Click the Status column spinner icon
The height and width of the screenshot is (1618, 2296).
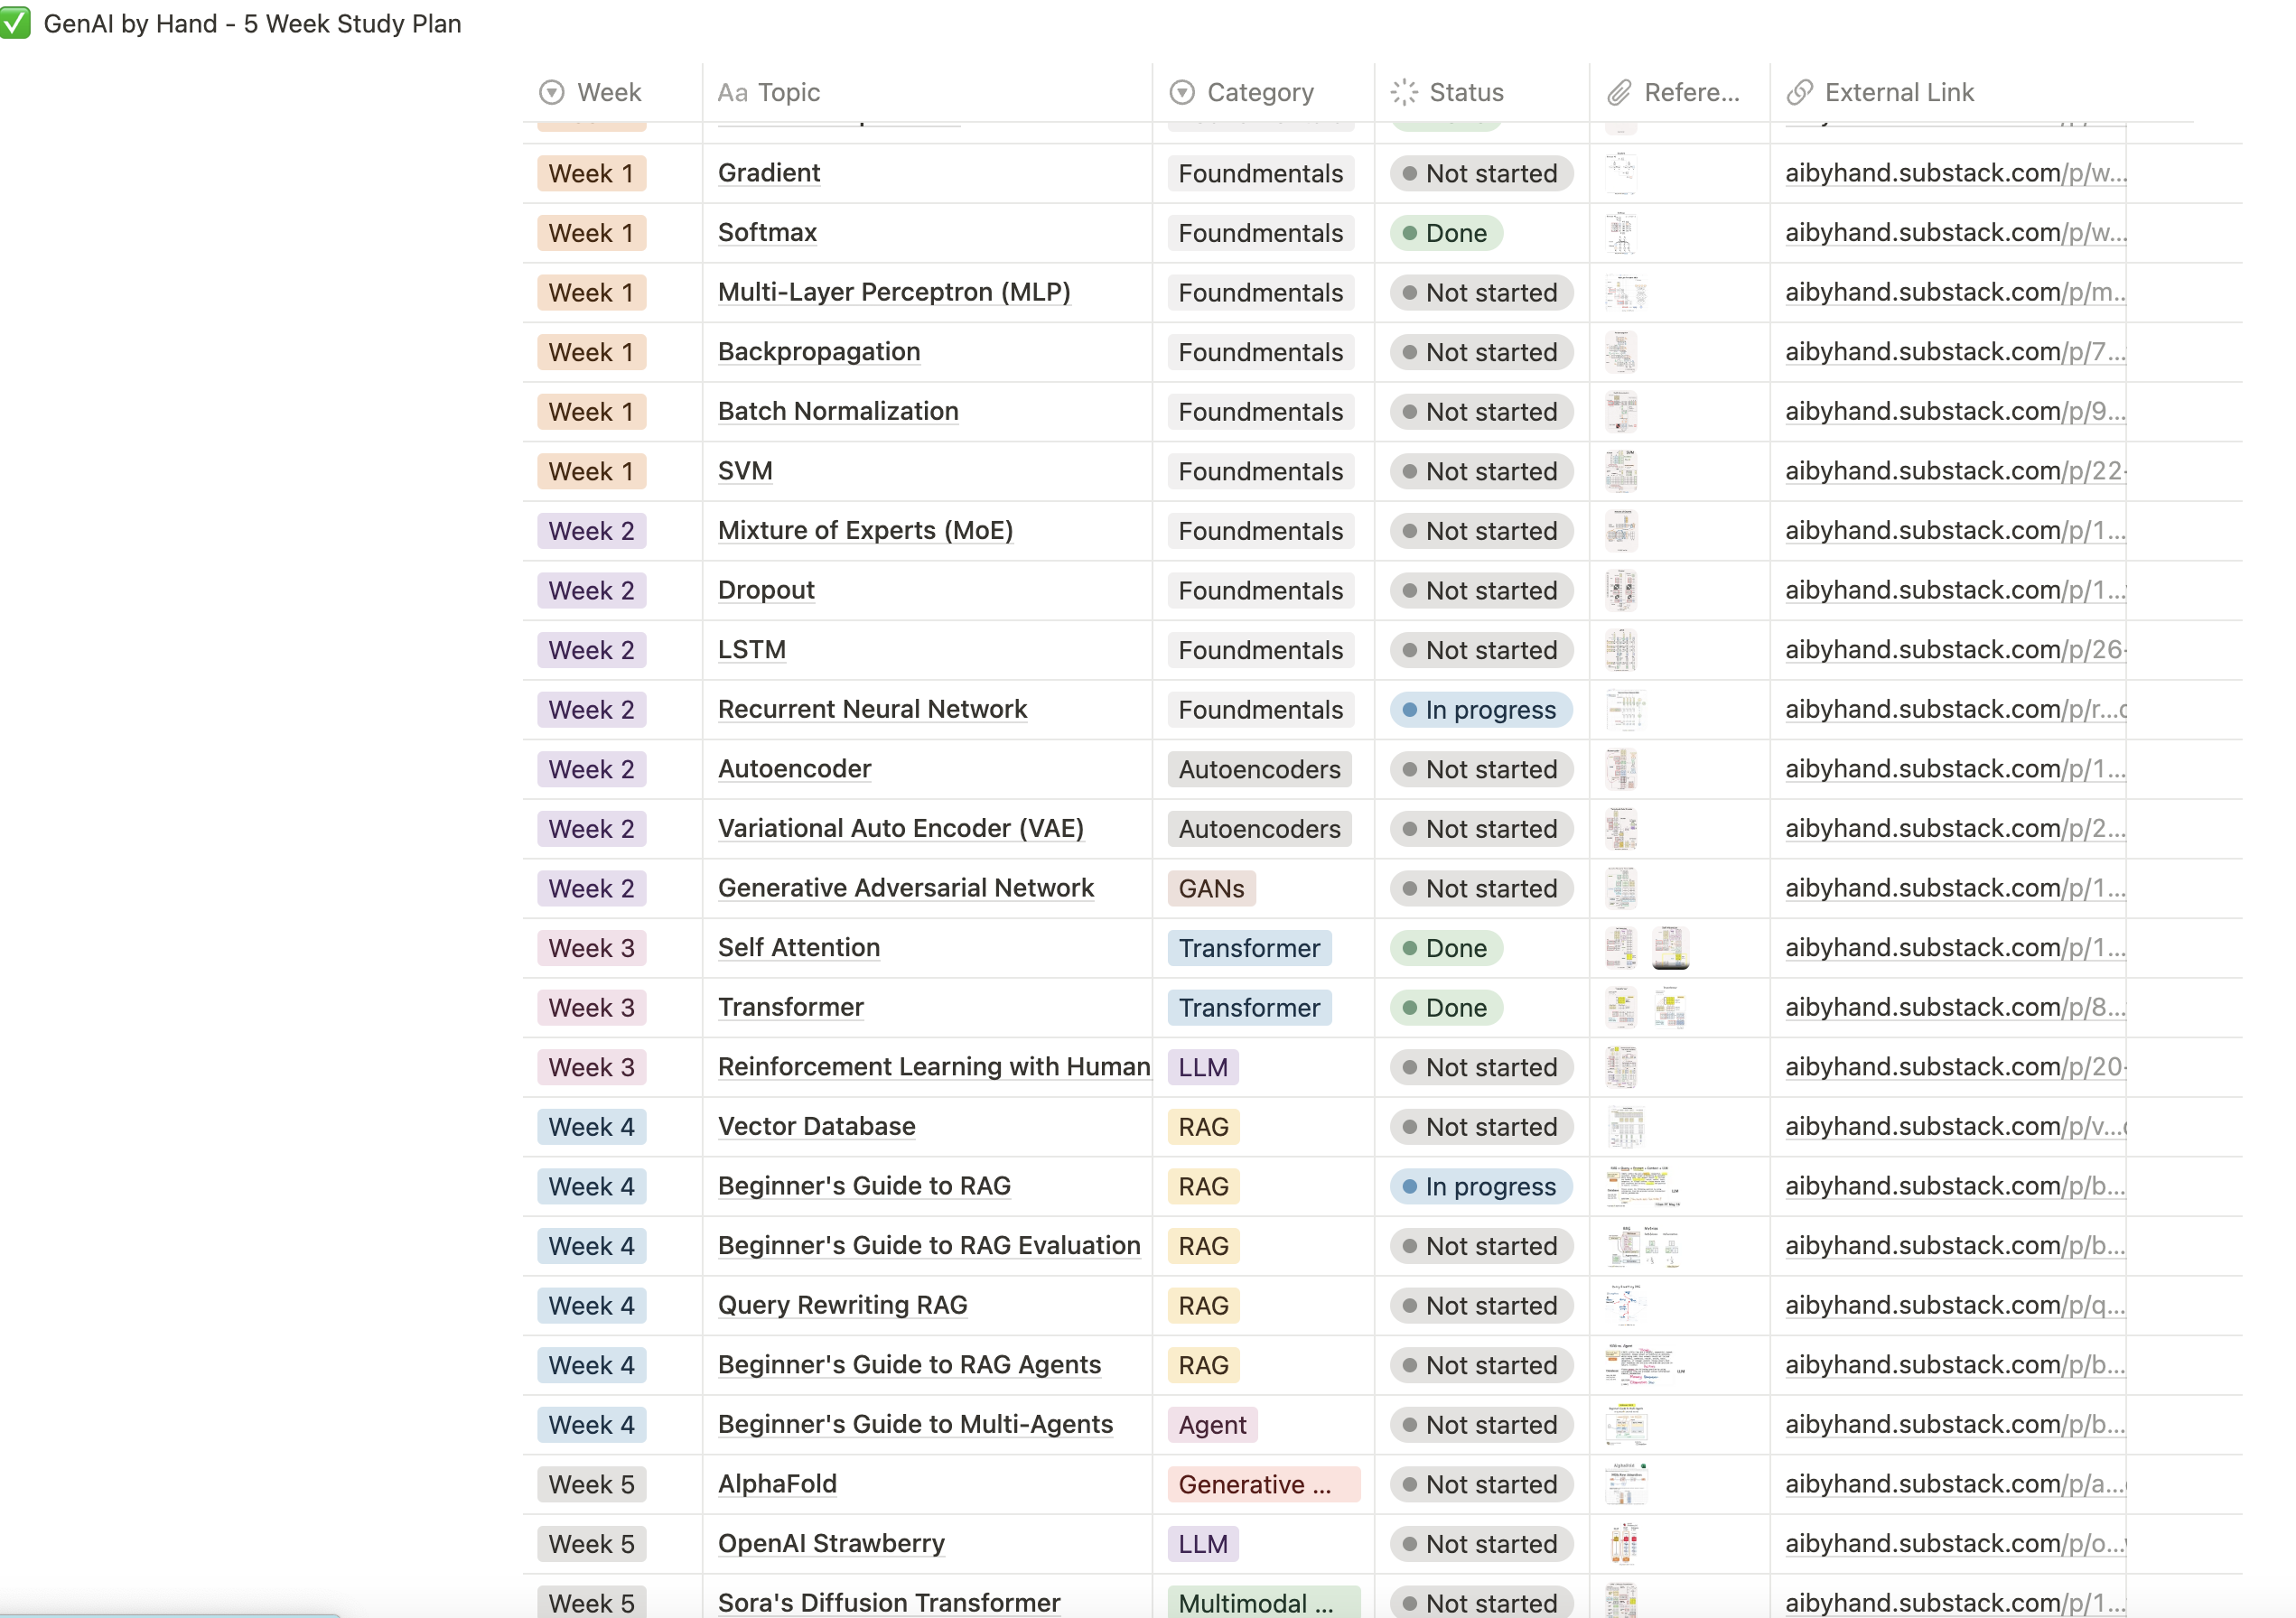(1404, 93)
